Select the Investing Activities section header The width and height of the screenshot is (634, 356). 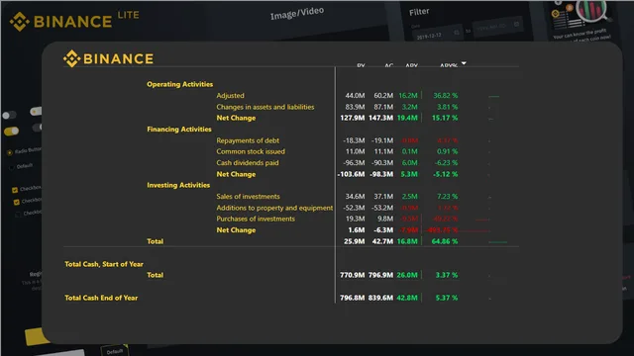click(178, 185)
